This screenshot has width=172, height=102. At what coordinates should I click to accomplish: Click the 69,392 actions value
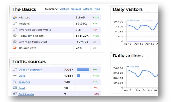pos(81,24)
